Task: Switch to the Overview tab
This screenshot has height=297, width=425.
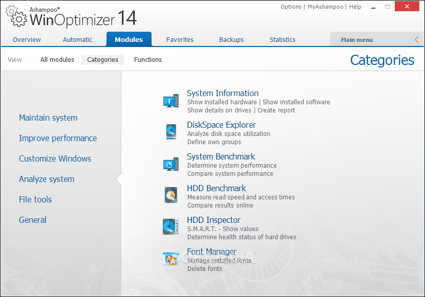Action: [x=27, y=40]
